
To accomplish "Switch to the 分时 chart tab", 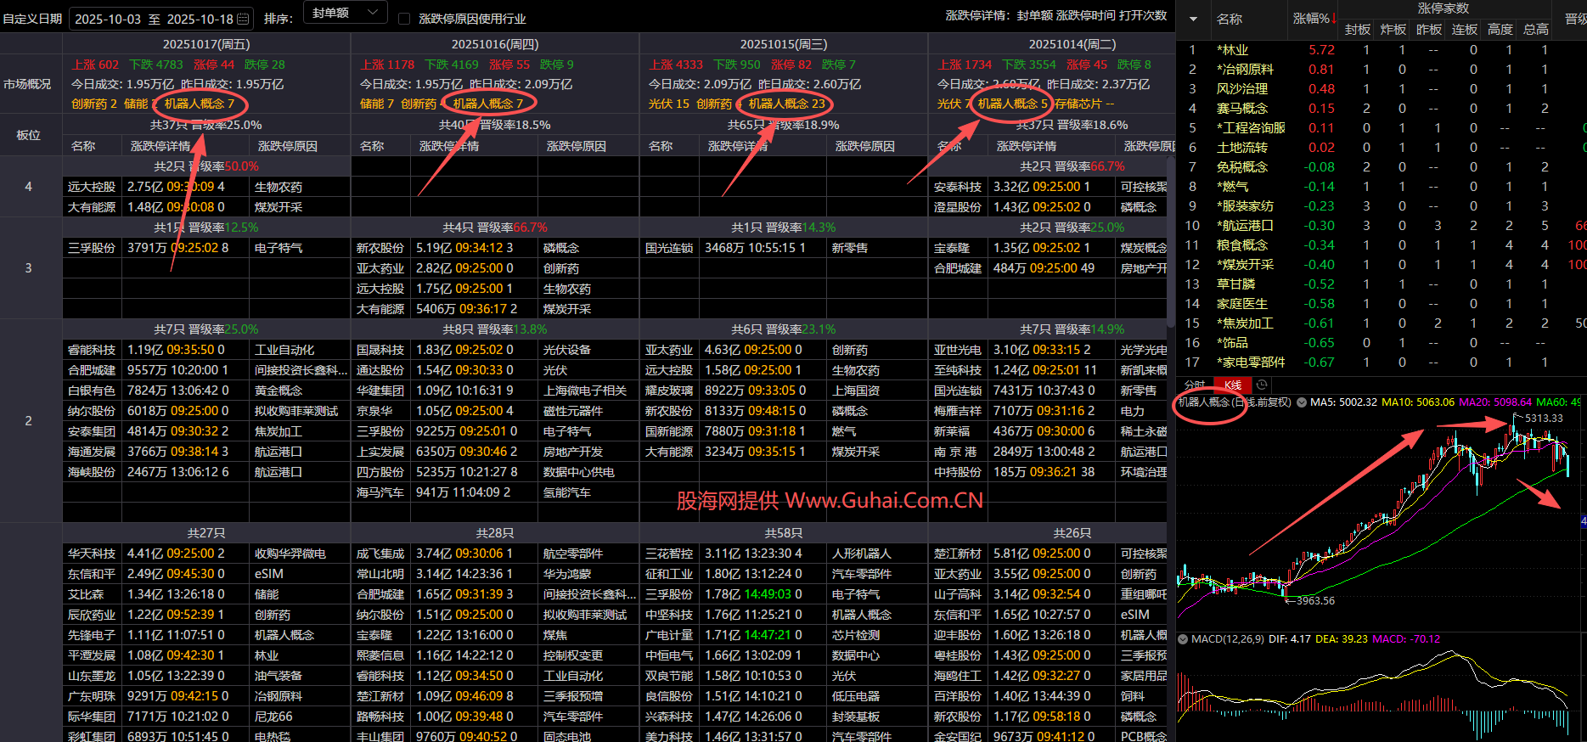I will (1195, 385).
